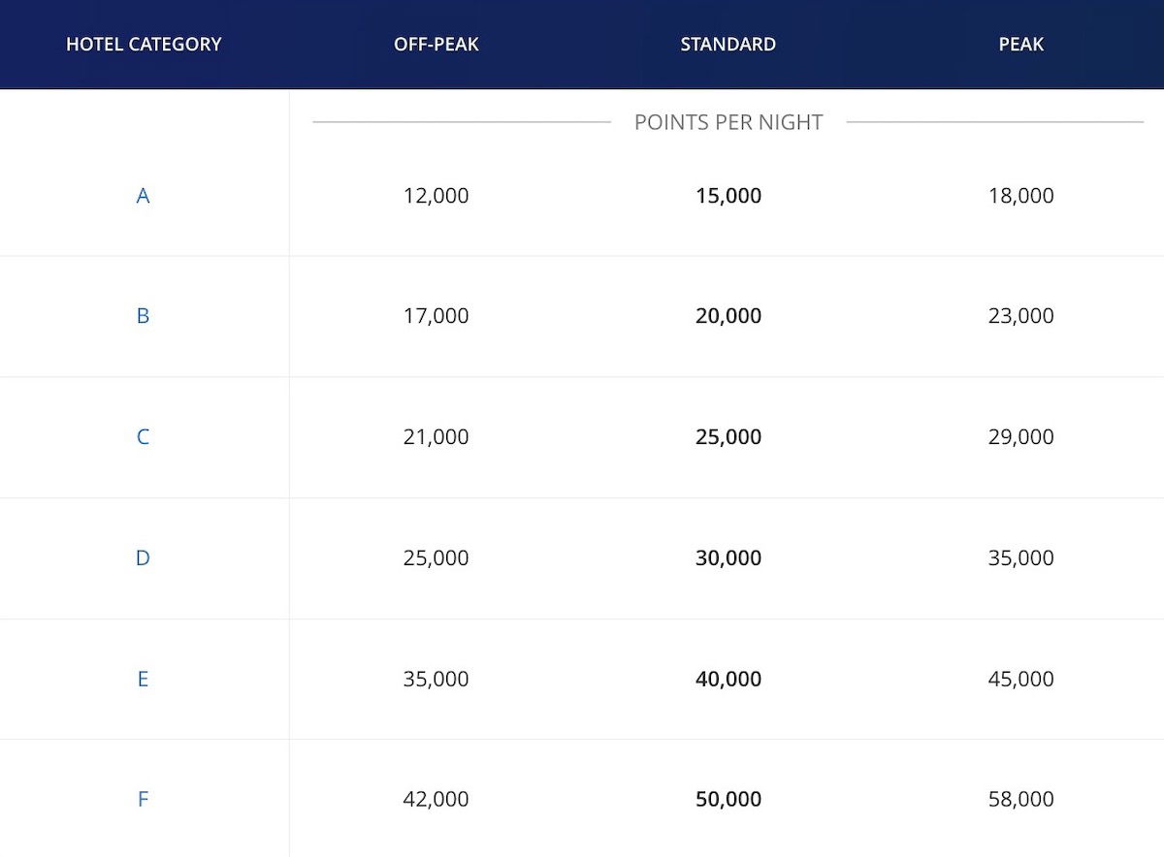Select the 45,000 peak points value

coord(1020,679)
